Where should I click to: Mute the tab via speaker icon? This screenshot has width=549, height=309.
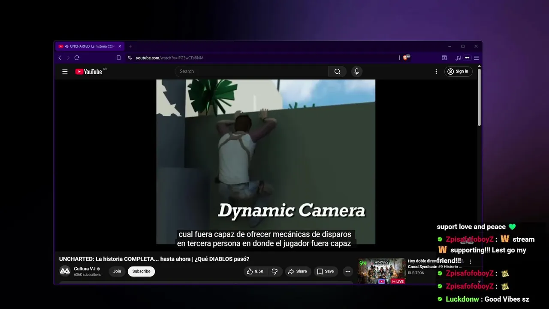tap(66, 46)
